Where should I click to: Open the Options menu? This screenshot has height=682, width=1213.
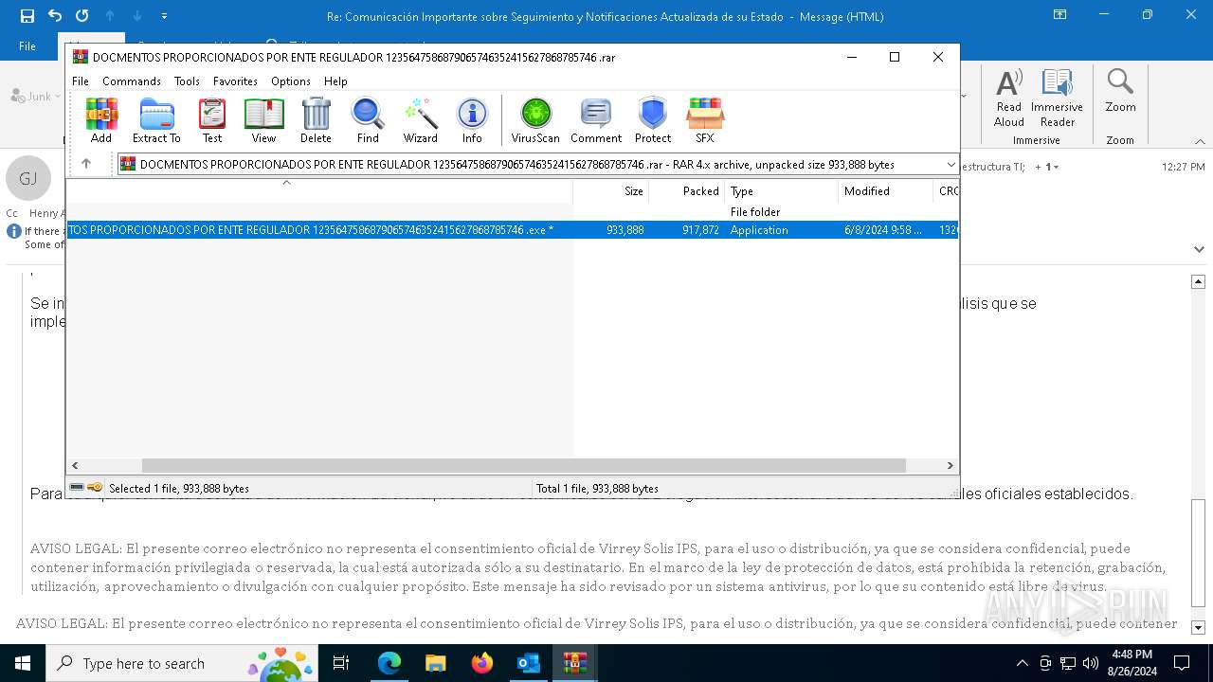[291, 81]
